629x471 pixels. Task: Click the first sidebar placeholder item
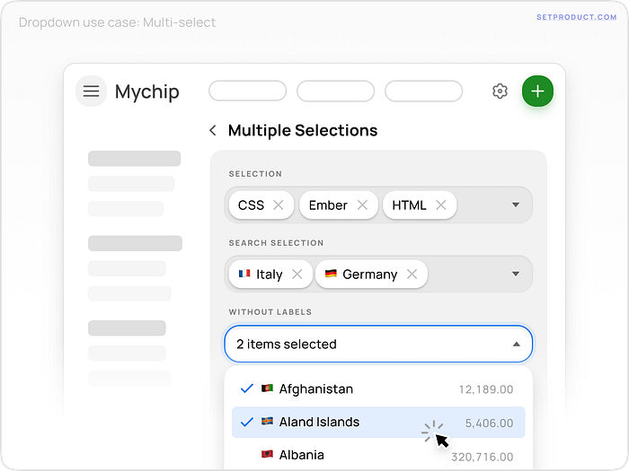[x=134, y=159]
